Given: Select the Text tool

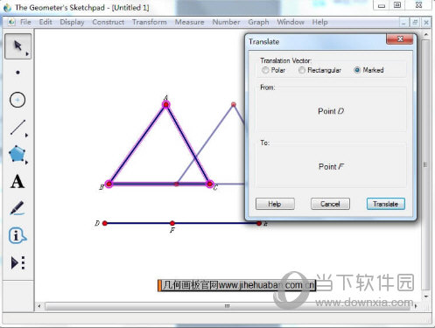Looking at the screenshot, I should coord(18,181).
